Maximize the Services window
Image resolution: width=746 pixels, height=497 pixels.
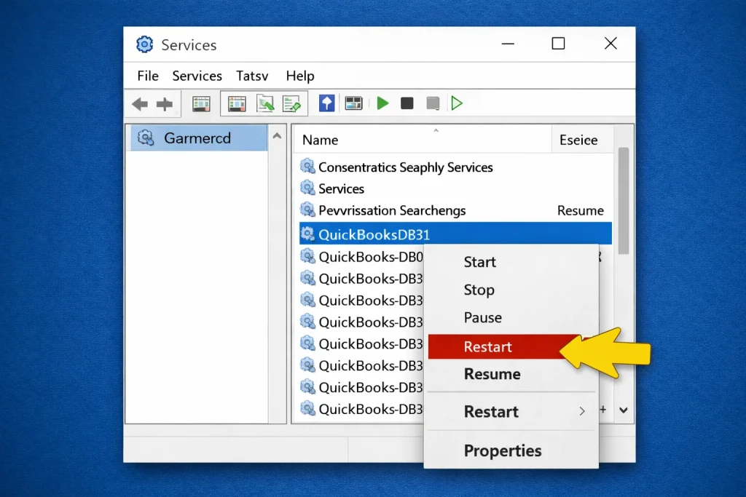click(x=558, y=44)
